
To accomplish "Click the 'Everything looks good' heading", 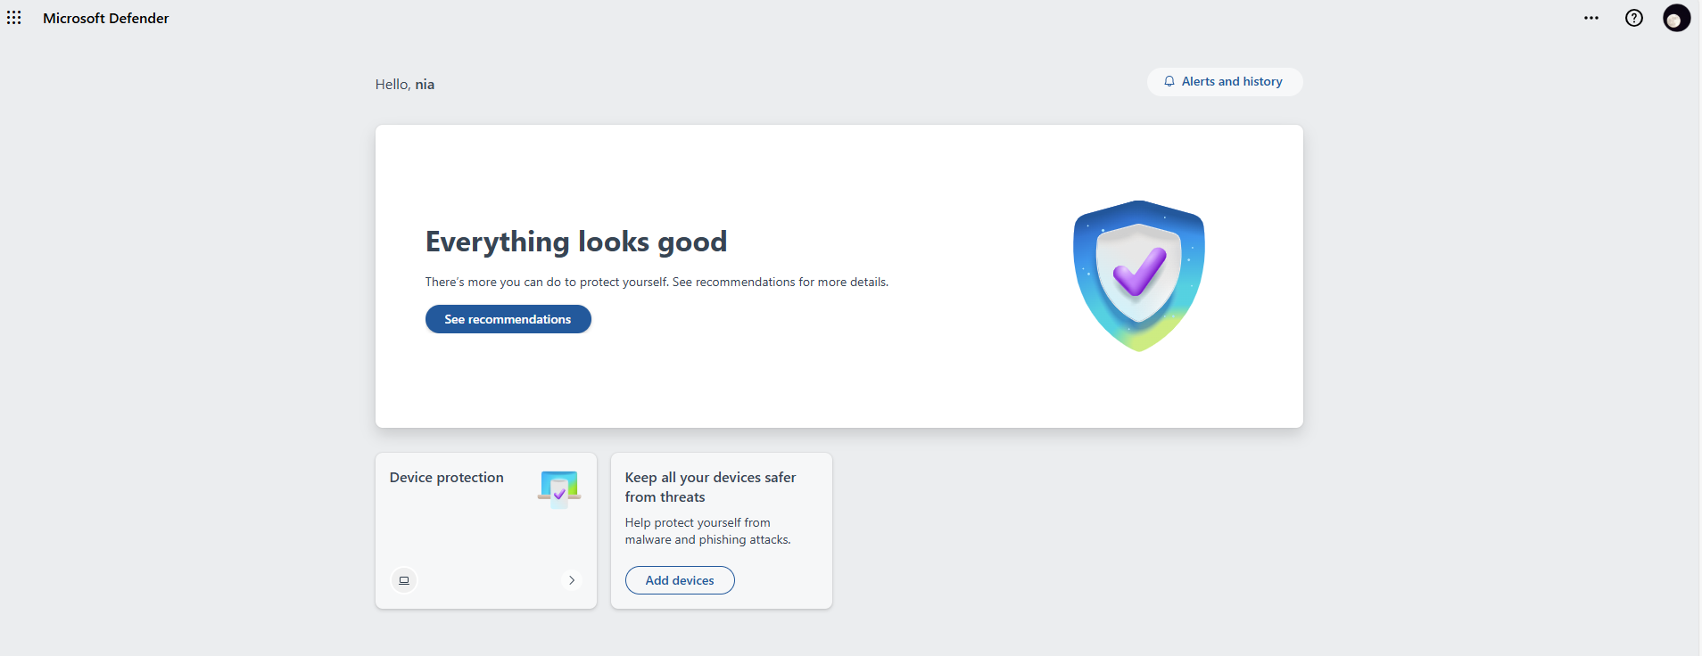I will pyautogui.click(x=576, y=242).
